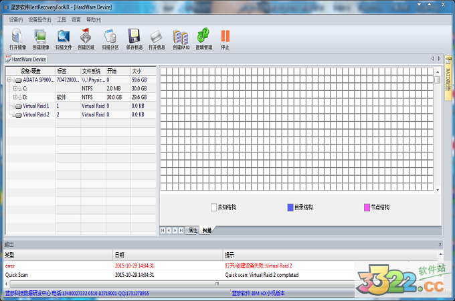Screen dimensions: 455x301
Task: Click the 创建区域 (Create Region) toolbar icon
Action: pyautogui.click(x=86, y=37)
